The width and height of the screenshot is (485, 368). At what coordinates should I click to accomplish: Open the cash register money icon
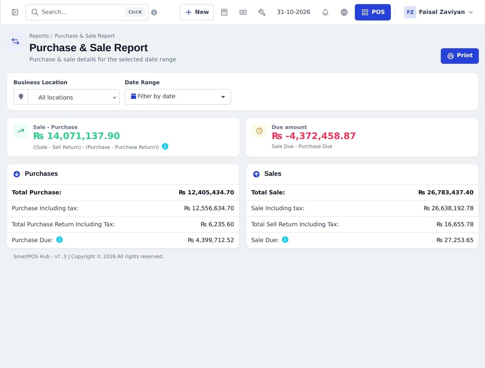243,12
